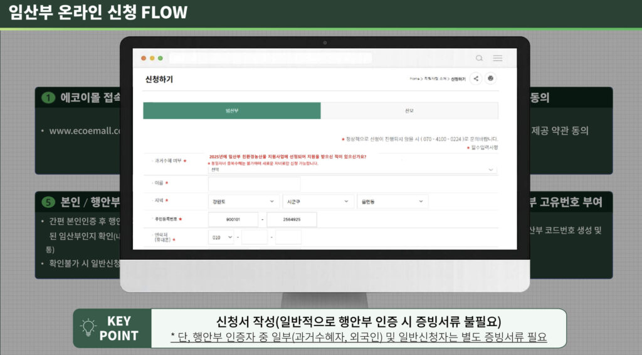
Task: Open the 과거수혜 여부 선택 dropdown
Action: [x=352, y=169]
